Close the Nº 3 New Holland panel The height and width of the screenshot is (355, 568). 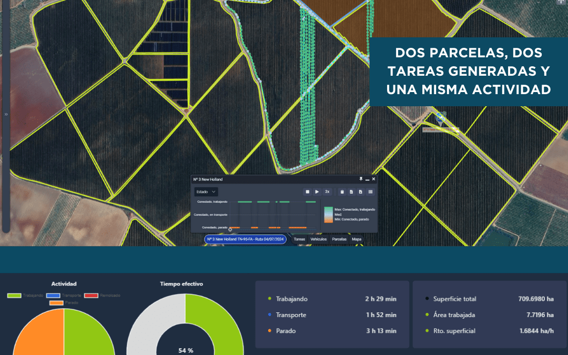click(373, 179)
